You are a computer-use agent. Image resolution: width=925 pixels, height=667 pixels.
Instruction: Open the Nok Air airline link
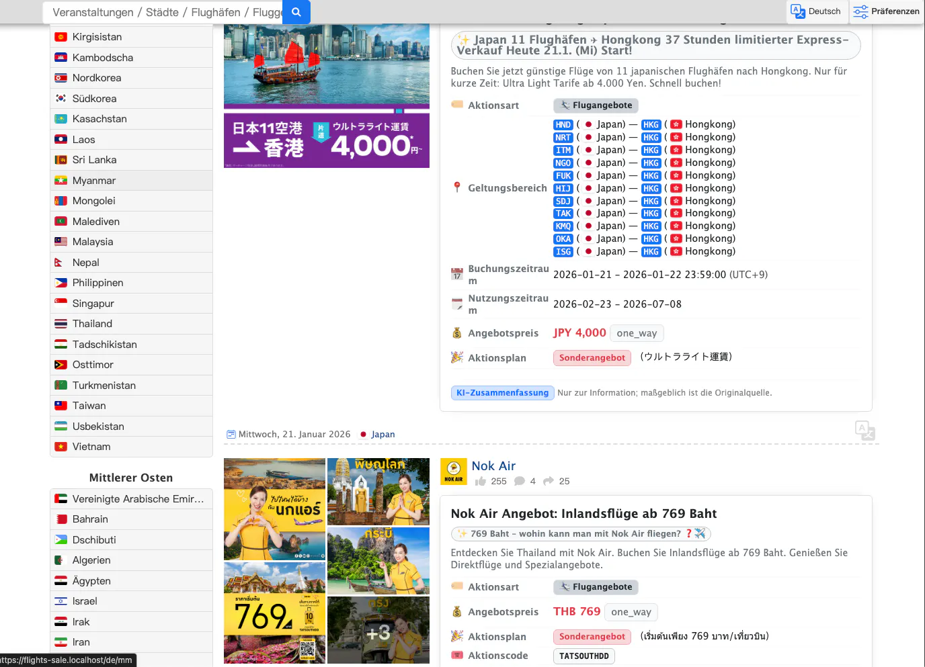493,465
